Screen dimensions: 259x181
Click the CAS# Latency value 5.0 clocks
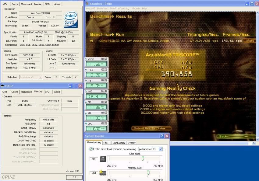(x=48, y=128)
